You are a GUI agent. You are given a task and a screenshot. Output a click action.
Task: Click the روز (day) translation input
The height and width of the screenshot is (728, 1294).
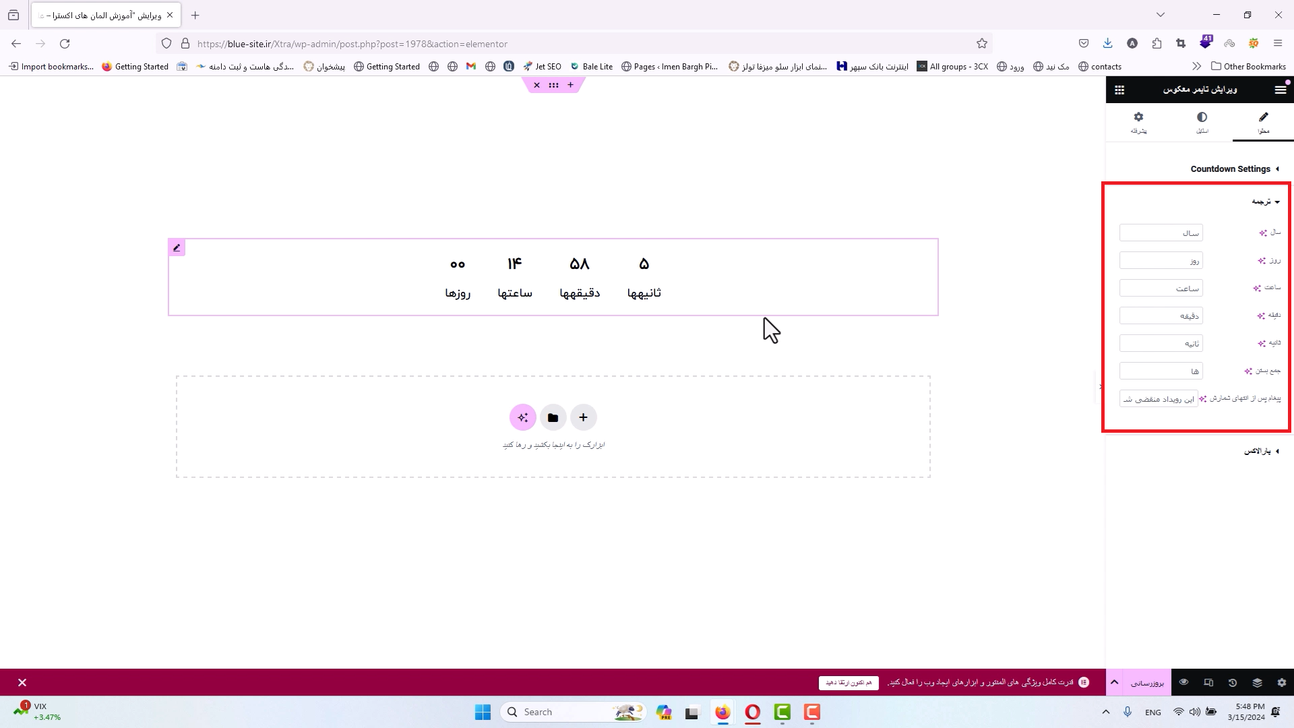point(1161,260)
